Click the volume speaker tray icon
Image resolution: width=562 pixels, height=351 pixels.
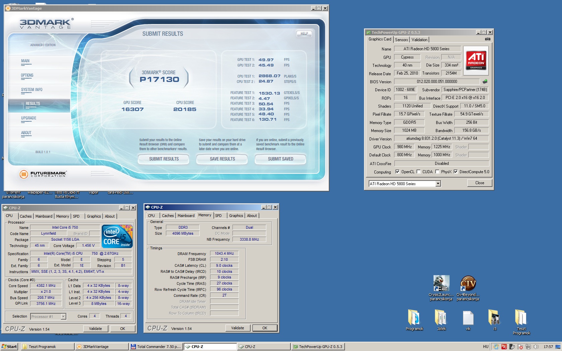coord(536,347)
